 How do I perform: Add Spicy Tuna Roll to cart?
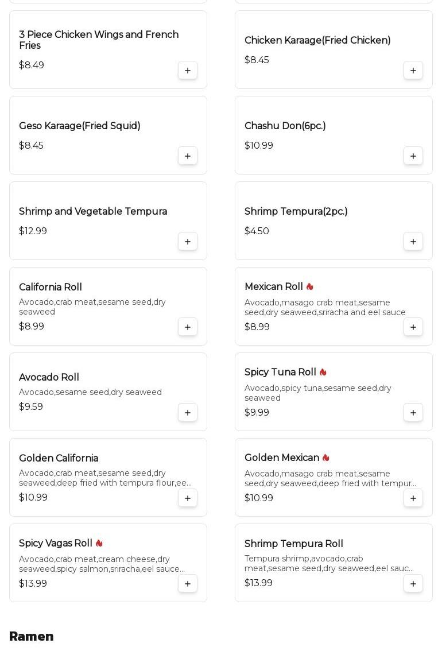tap(413, 413)
